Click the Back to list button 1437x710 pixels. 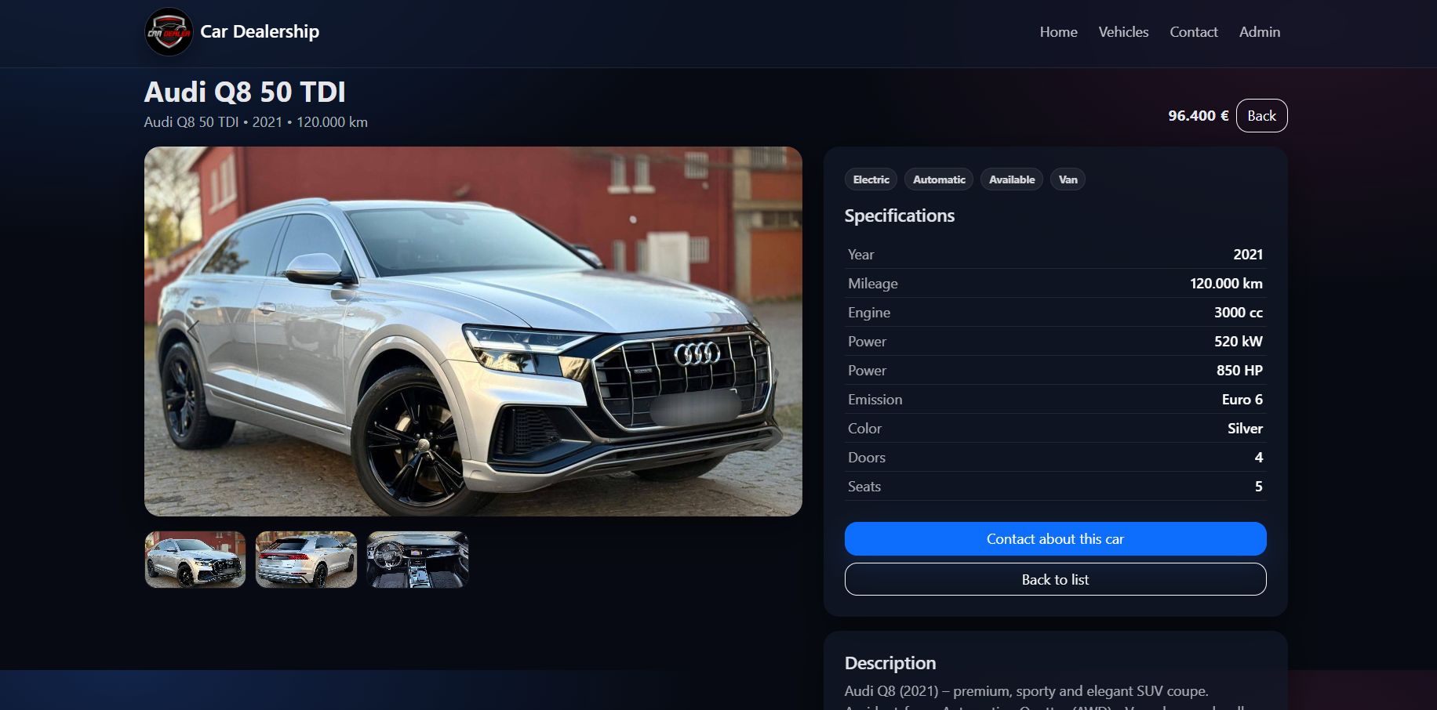coord(1055,580)
